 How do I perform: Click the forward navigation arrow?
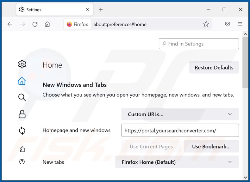[22, 24]
